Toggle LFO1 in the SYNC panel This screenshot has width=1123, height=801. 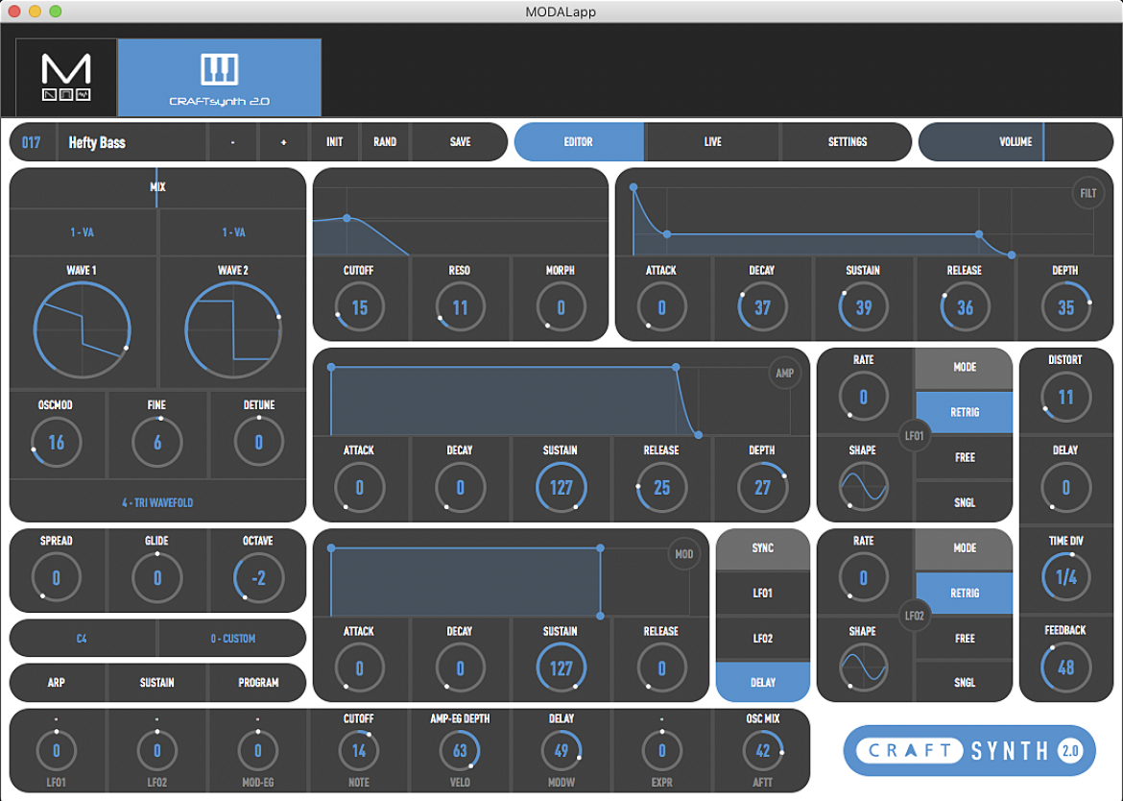tap(763, 593)
